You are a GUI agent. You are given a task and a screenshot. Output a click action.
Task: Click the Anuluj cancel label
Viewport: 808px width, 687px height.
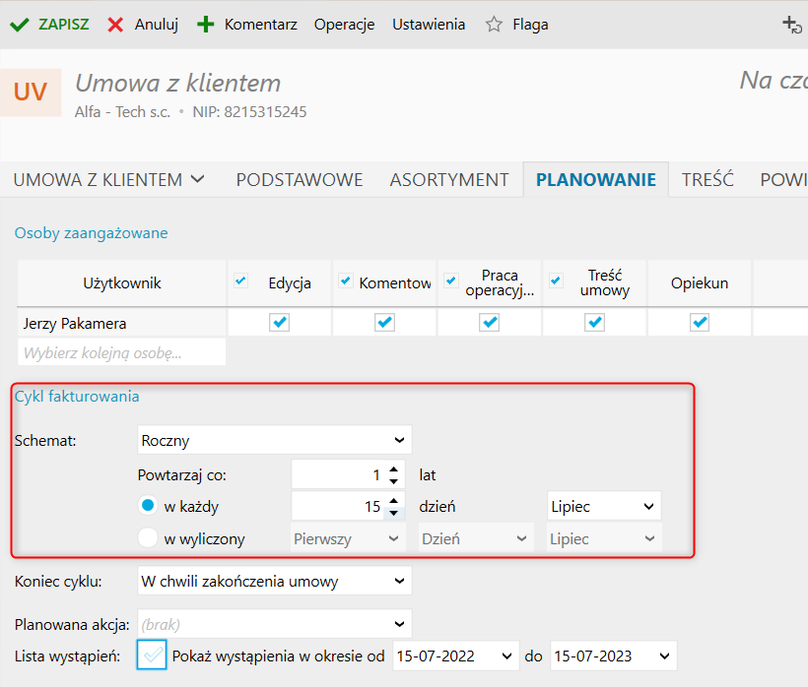pyautogui.click(x=157, y=25)
